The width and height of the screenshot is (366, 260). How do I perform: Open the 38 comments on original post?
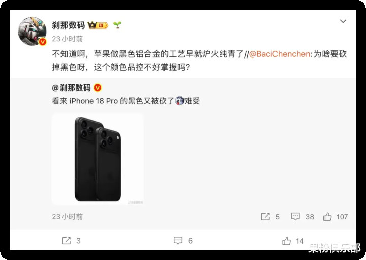(x=302, y=217)
